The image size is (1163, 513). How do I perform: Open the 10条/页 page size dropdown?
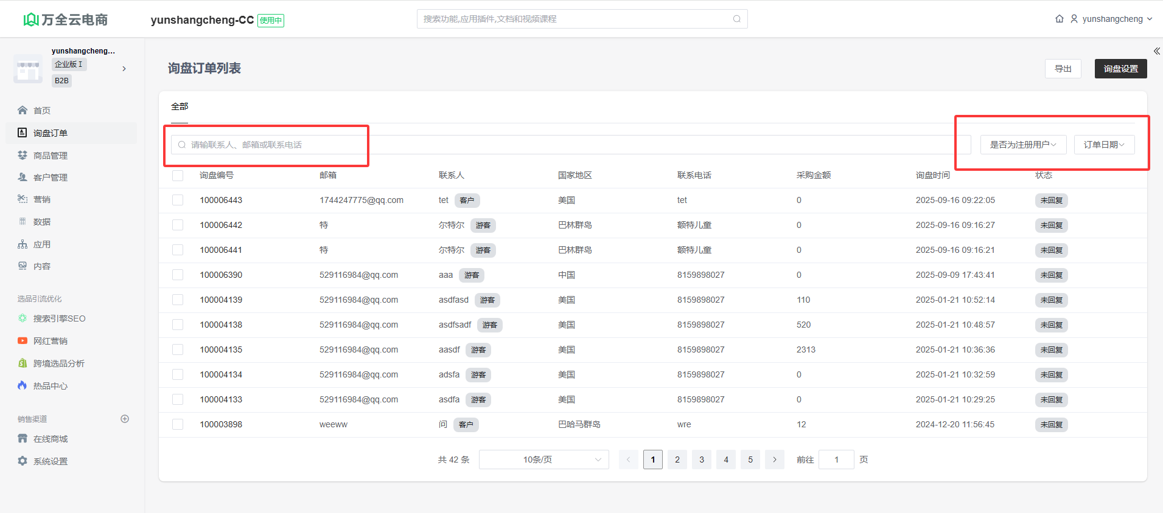click(x=543, y=460)
